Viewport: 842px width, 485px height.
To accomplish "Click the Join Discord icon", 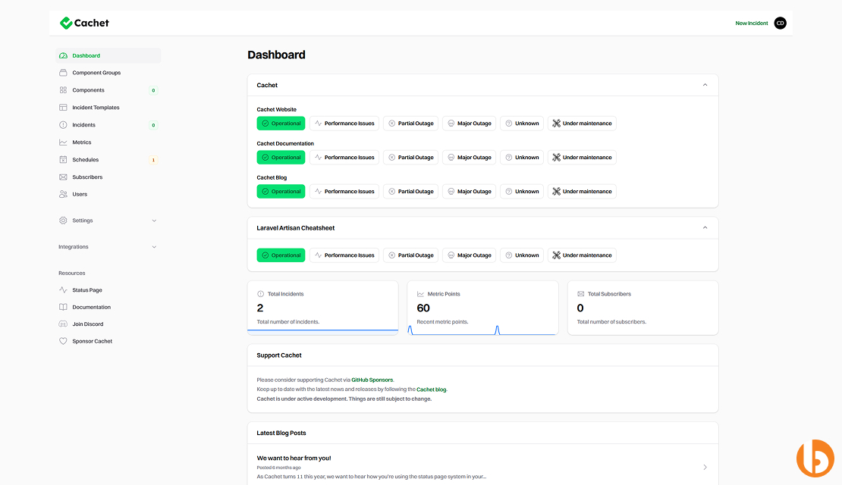I will click(x=63, y=324).
